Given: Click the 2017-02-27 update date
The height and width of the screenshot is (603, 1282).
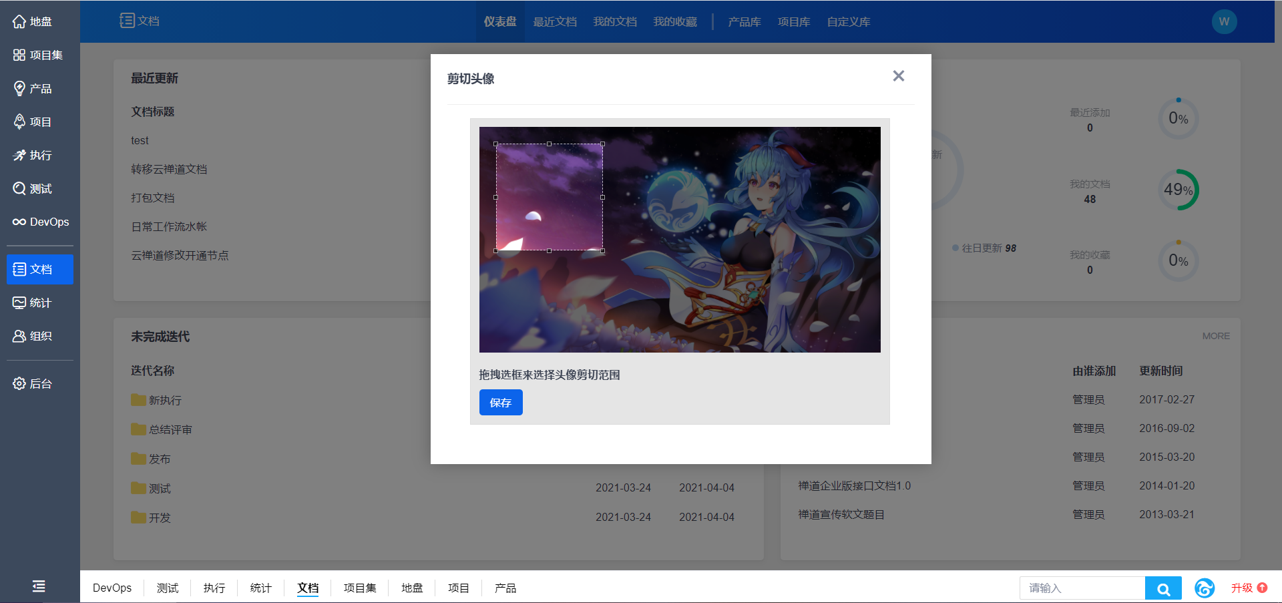Looking at the screenshot, I should pyautogui.click(x=1166, y=399).
